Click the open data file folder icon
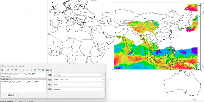The height and width of the screenshot is (102, 204). click(x=3, y=70)
